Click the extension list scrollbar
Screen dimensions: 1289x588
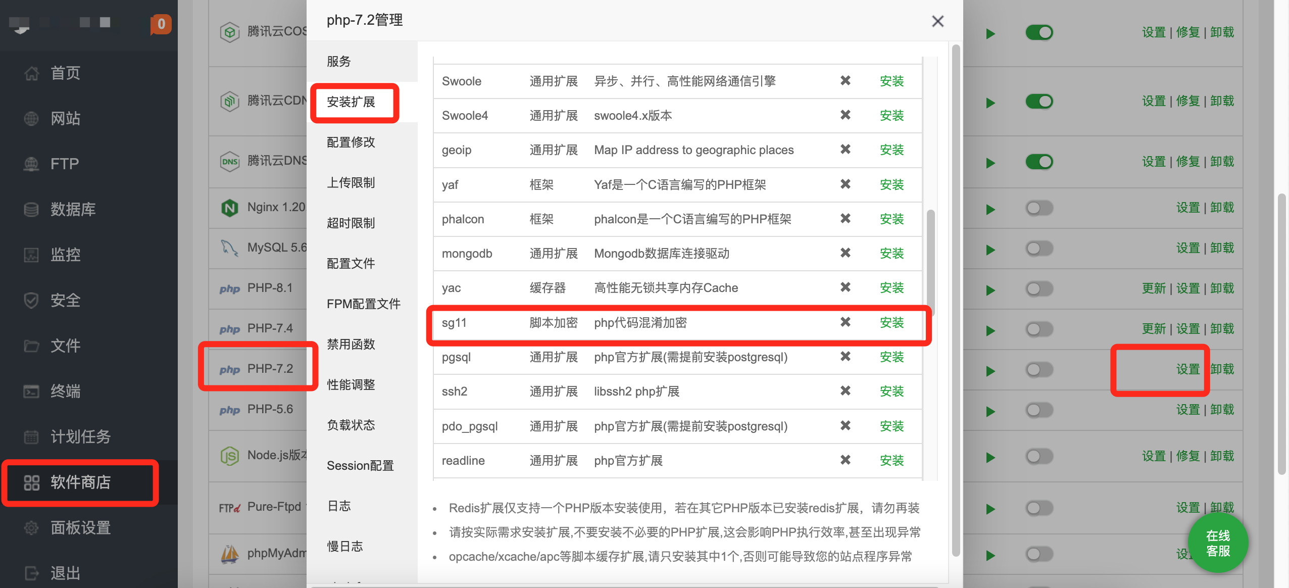tap(930, 263)
